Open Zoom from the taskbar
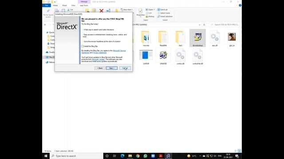Viewport: 284px width, 159px height. coord(153,156)
